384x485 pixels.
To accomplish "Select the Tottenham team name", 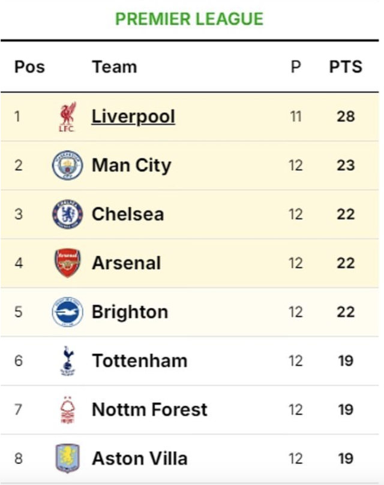I will point(139,361).
